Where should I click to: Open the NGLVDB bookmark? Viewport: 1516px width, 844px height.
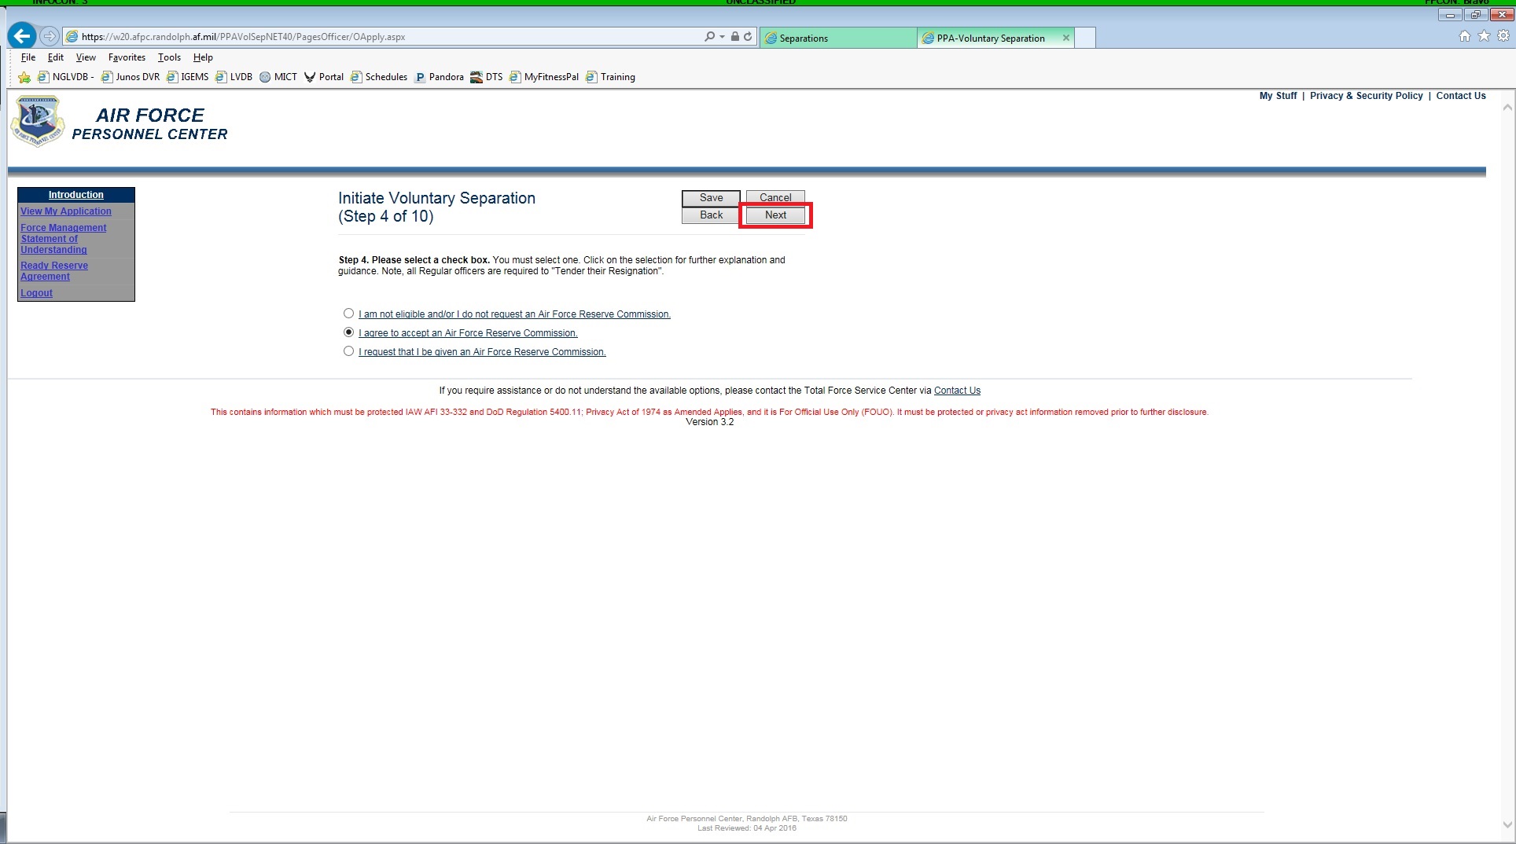[x=66, y=77]
